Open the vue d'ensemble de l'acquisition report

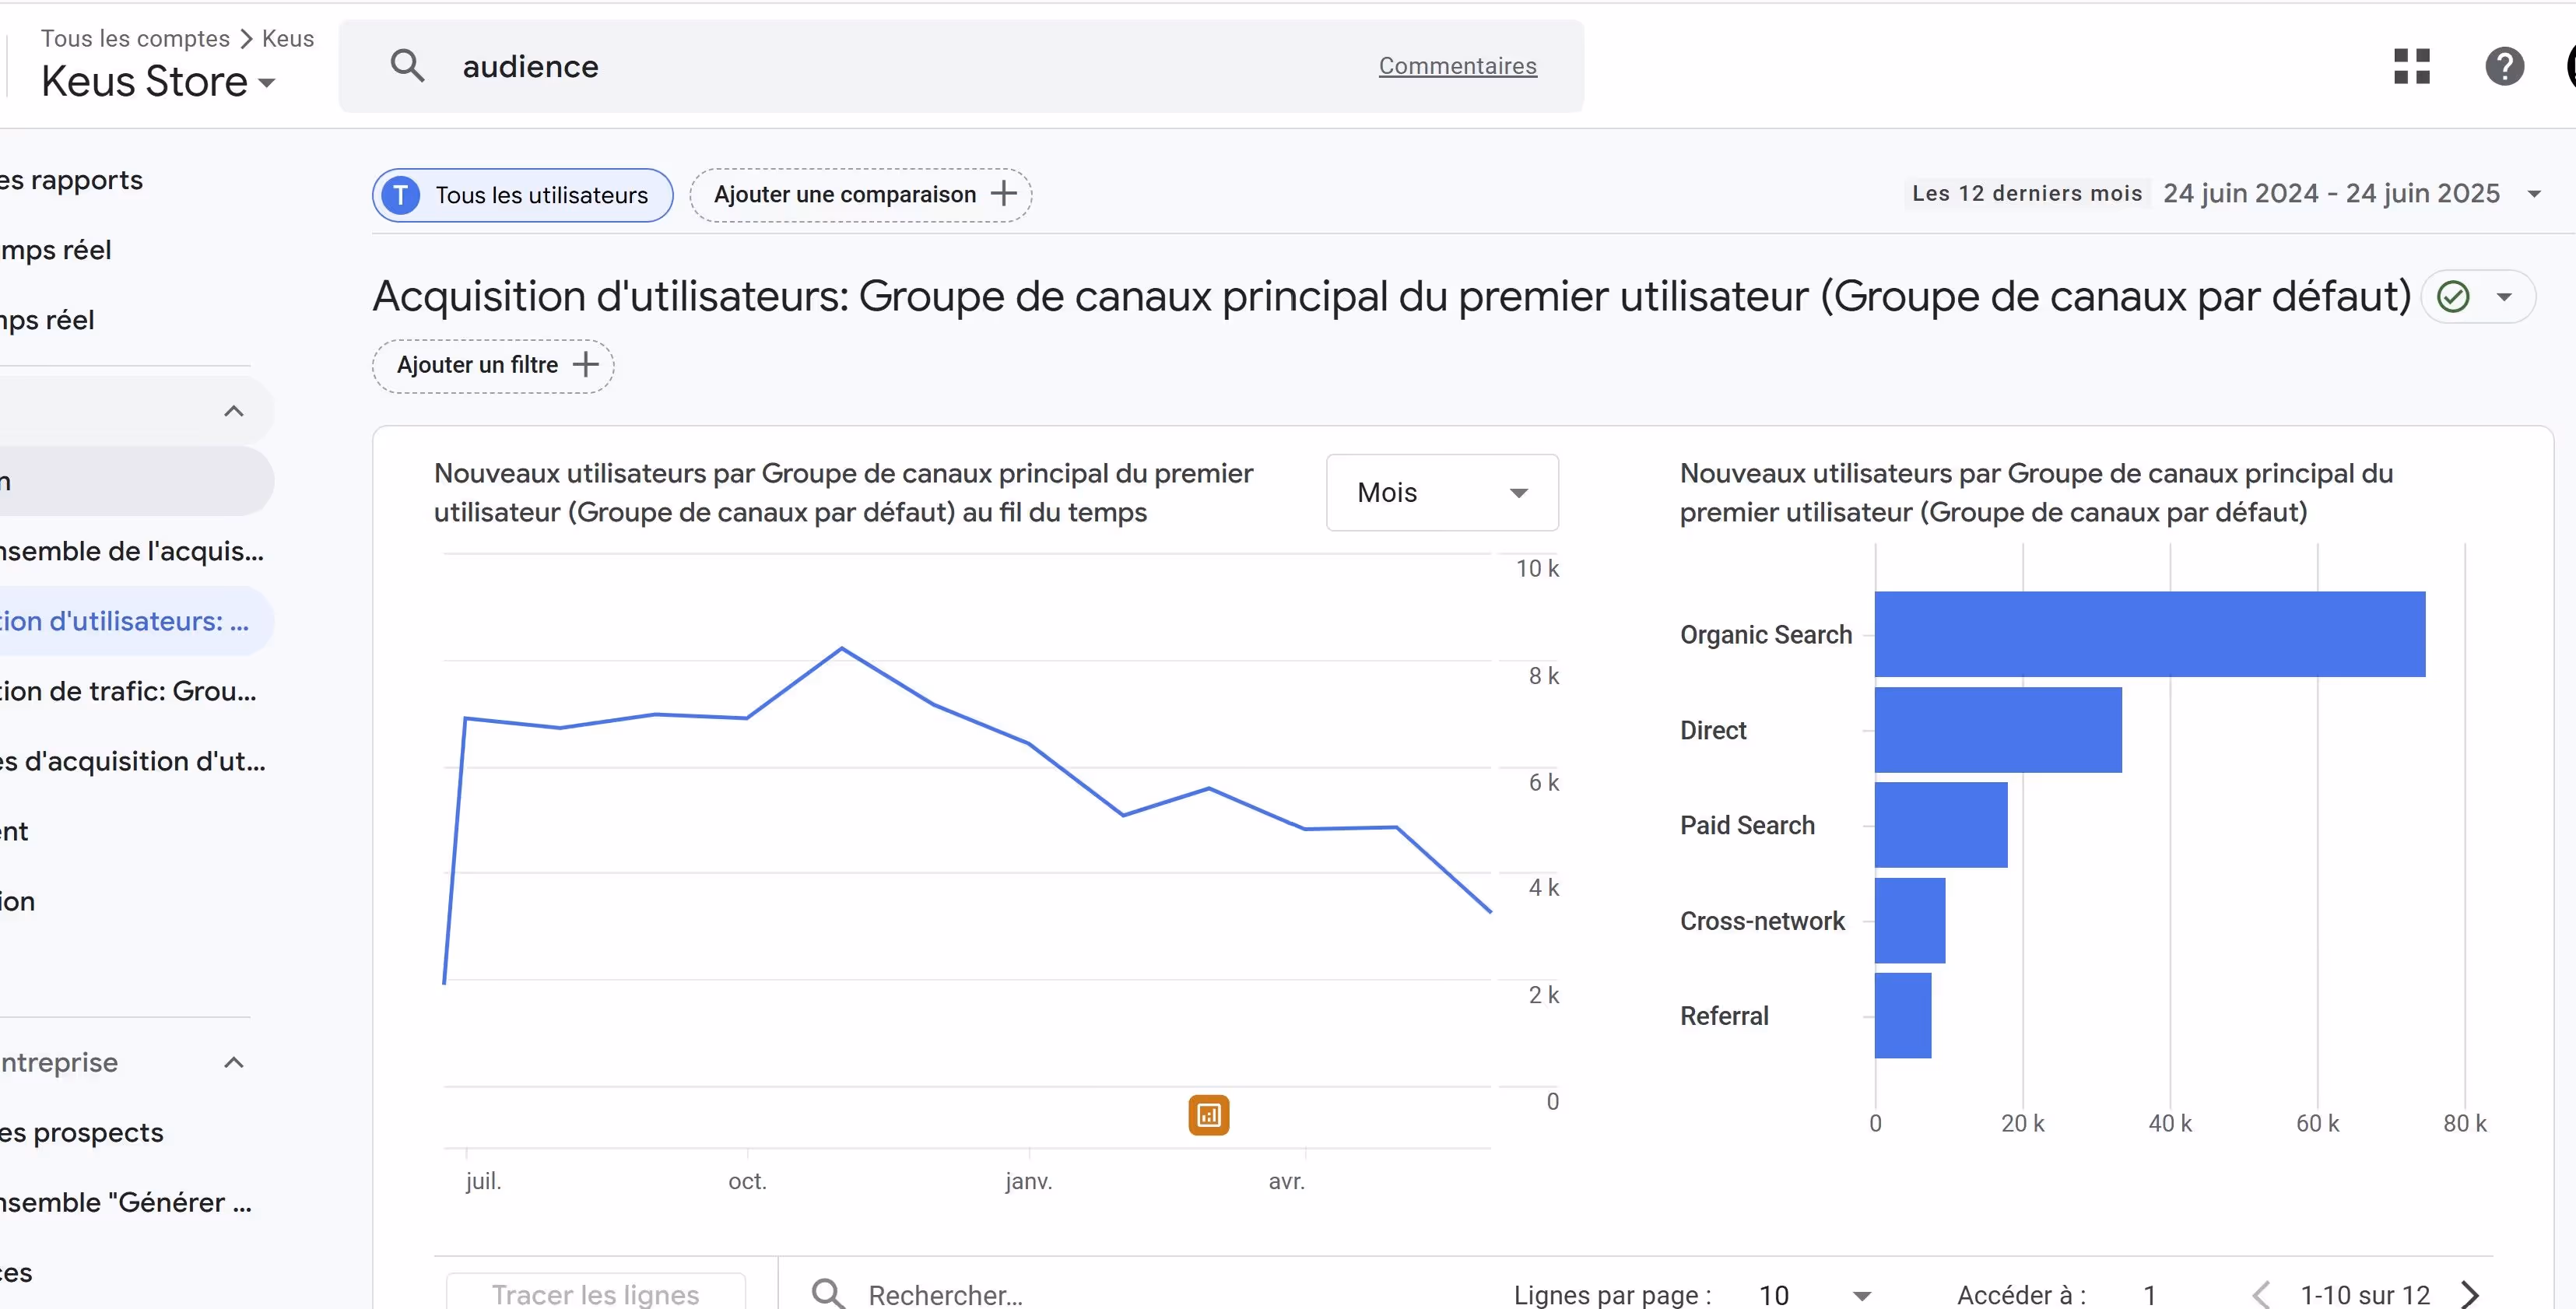tap(130, 551)
